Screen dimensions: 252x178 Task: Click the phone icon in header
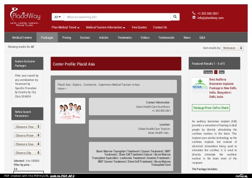194,13
